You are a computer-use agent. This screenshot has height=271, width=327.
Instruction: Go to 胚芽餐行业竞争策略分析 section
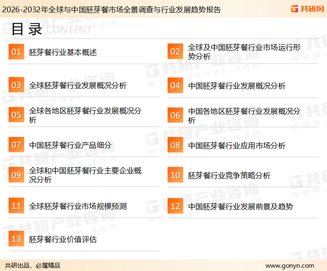click(229, 176)
